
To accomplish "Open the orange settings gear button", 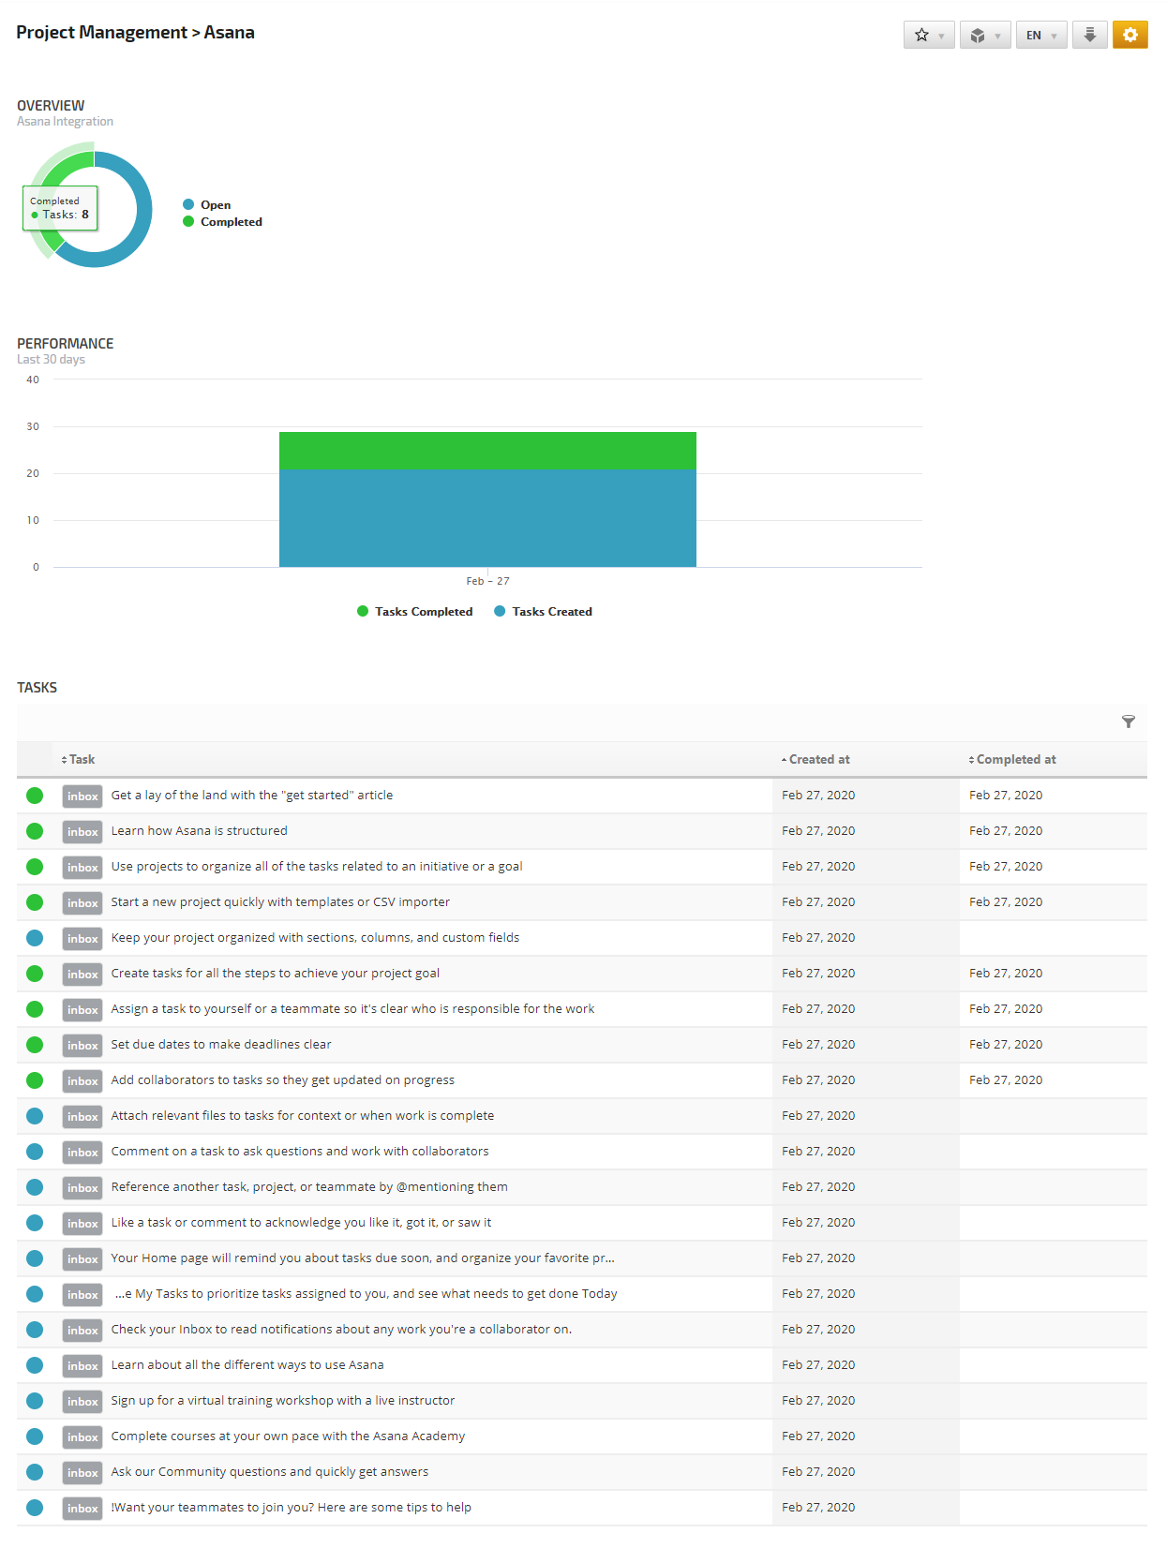I will [1130, 35].
